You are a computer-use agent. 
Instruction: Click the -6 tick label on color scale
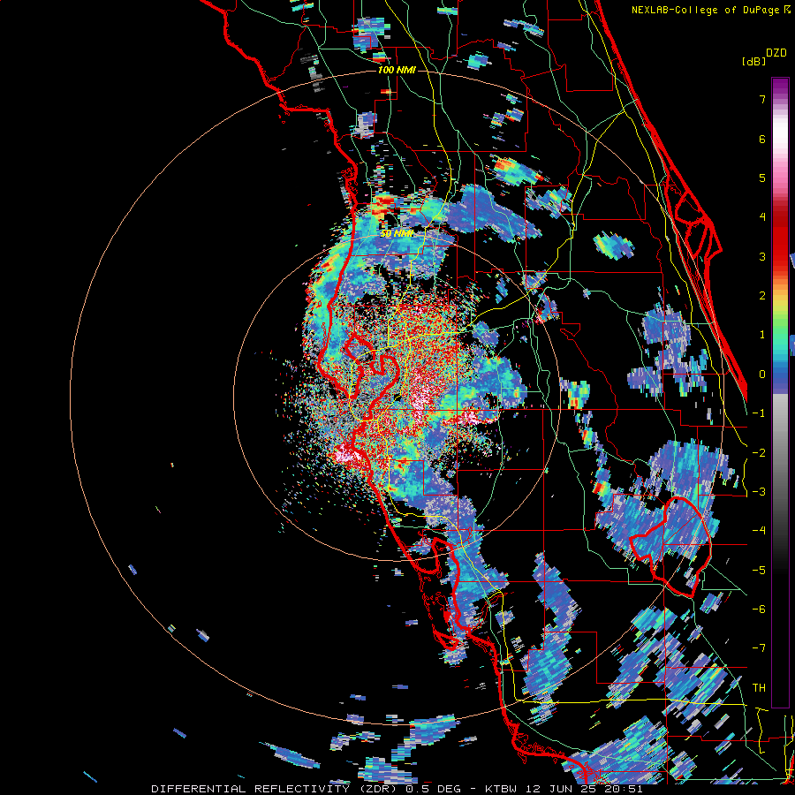coord(759,609)
